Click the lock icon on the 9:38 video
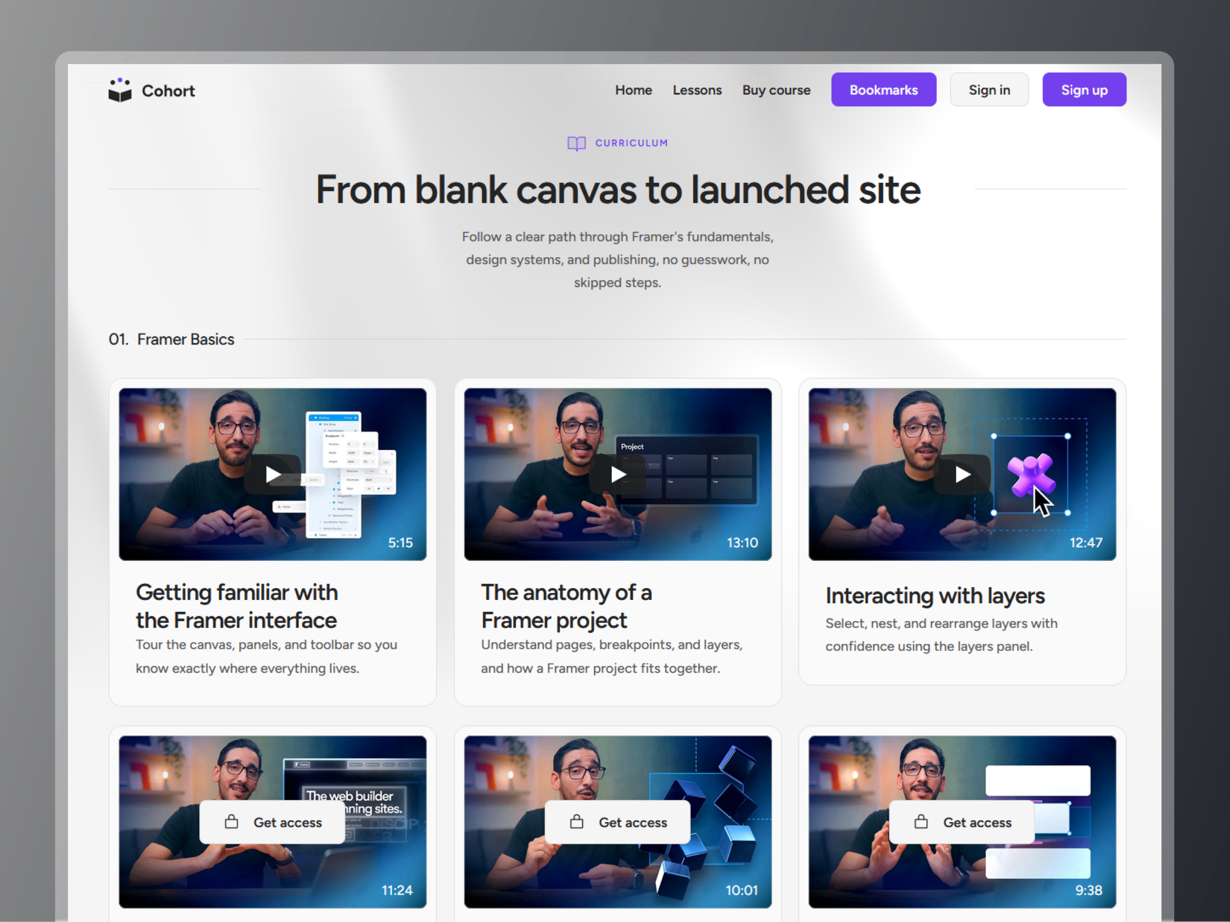Image resolution: width=1230 pixels, height=922 pixels. point(921,822)
